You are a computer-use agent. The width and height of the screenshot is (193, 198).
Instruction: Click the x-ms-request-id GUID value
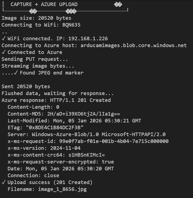112,141
